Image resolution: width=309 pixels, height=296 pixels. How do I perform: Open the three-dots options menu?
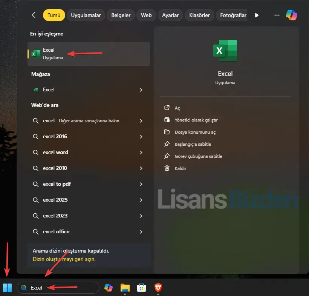[x=277, y=15]
